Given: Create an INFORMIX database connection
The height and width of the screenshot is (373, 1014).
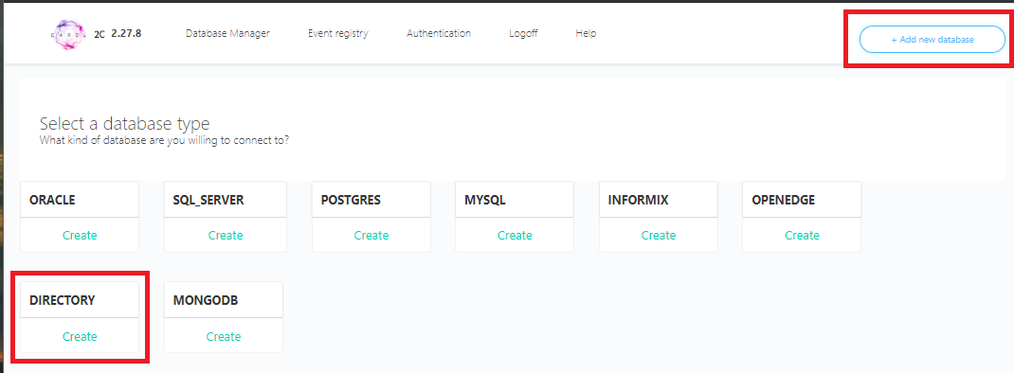Looking at the screenshot, I should (x=659, y=236).
